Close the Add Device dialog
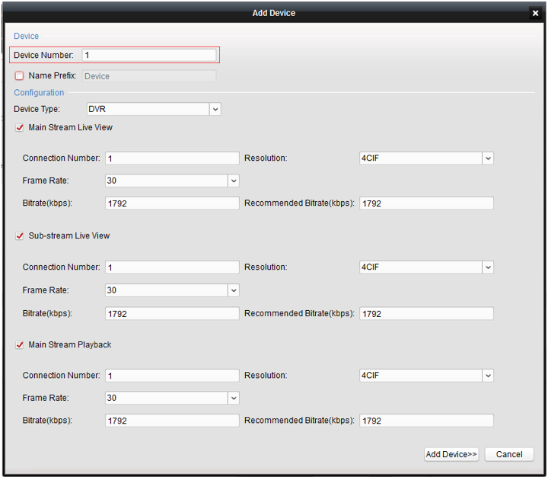The height and width of the screenshot is (477, 548). pyautogui.click(x=535, y=13)
